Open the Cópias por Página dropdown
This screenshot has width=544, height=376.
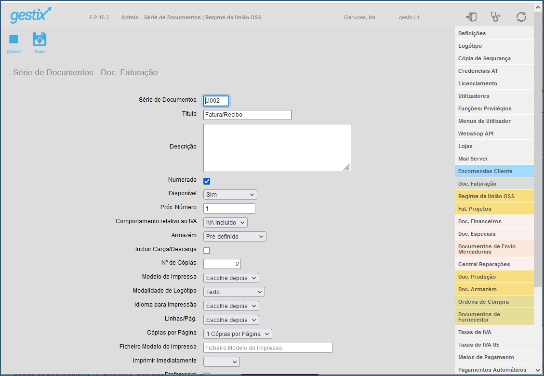point(238,334)
